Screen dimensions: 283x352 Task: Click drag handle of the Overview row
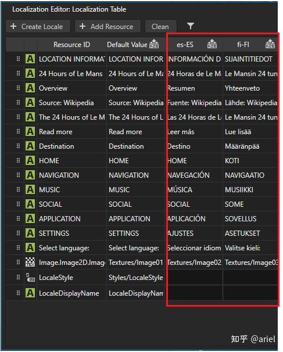click(18, 88)
